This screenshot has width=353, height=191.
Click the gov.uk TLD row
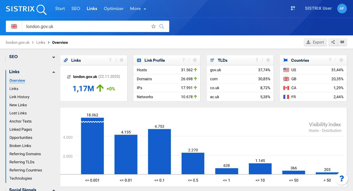click(x=240, y=70)
